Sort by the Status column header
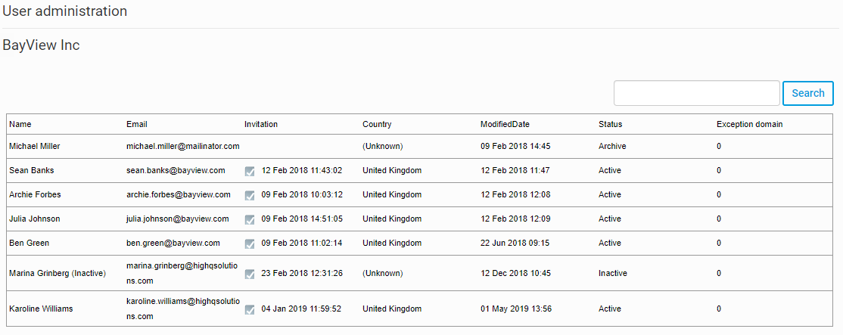Screen dimensions: 843x335 (610, 124)
